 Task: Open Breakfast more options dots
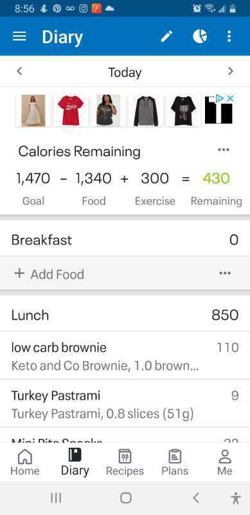225,273
